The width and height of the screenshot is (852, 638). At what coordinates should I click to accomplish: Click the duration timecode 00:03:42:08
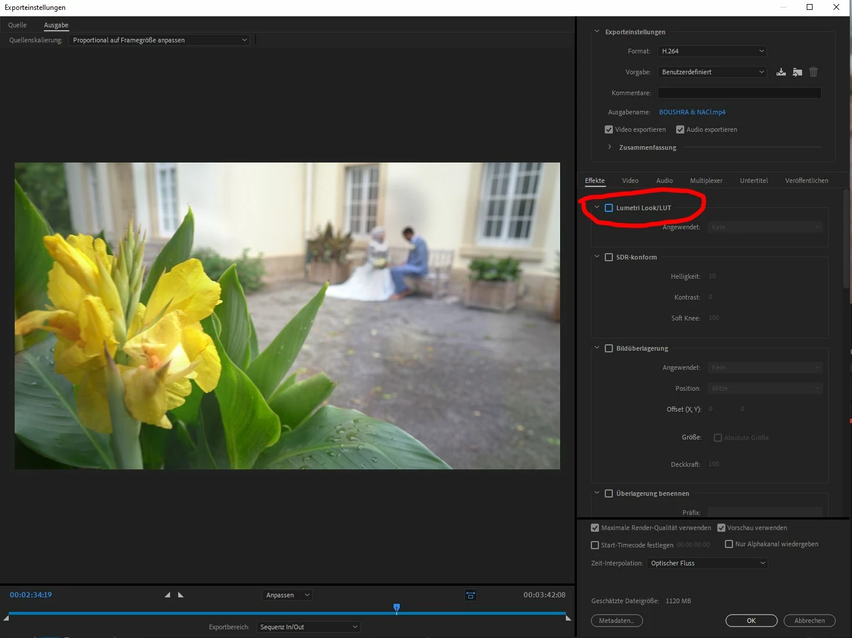tap(544, 595)
